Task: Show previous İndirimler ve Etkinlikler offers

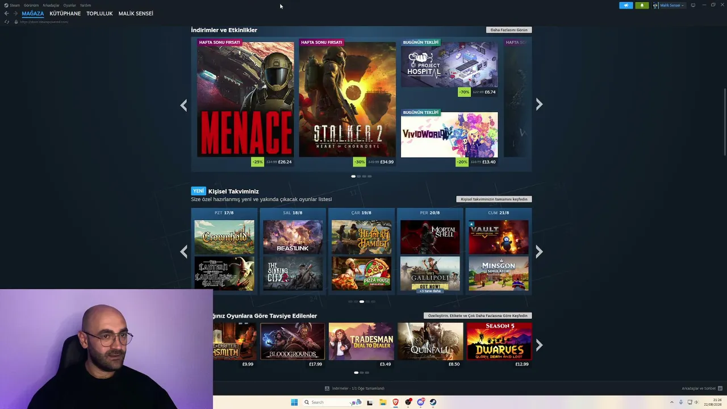Action: [183, 105]
